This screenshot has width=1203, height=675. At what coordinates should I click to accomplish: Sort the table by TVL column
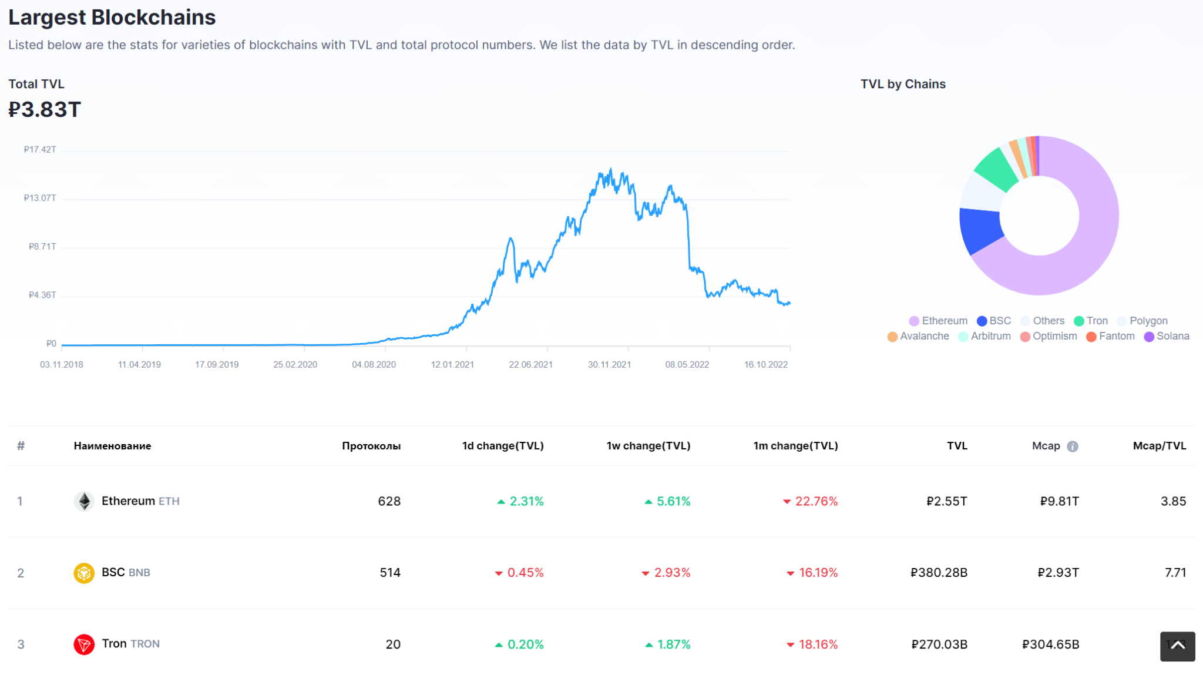click(957, 445)
